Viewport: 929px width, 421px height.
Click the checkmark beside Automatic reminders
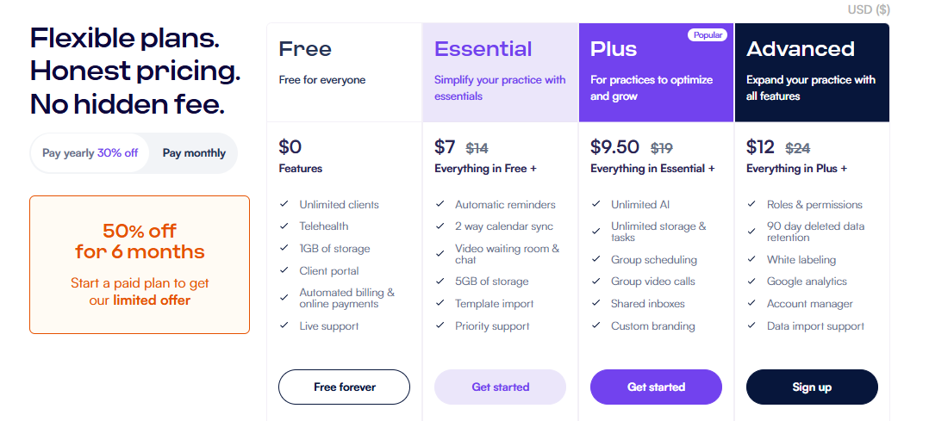440,204
